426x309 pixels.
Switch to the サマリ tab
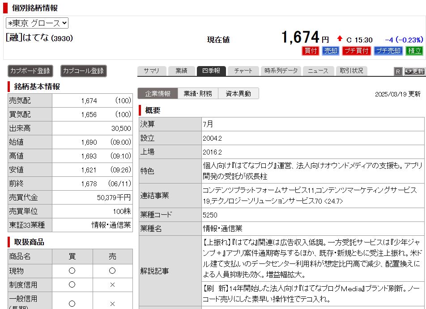click(x=151, y=71)
